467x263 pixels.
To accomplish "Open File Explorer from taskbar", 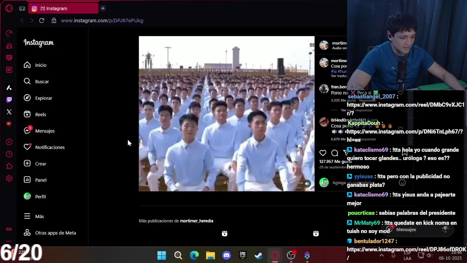I will click(211, 255).
